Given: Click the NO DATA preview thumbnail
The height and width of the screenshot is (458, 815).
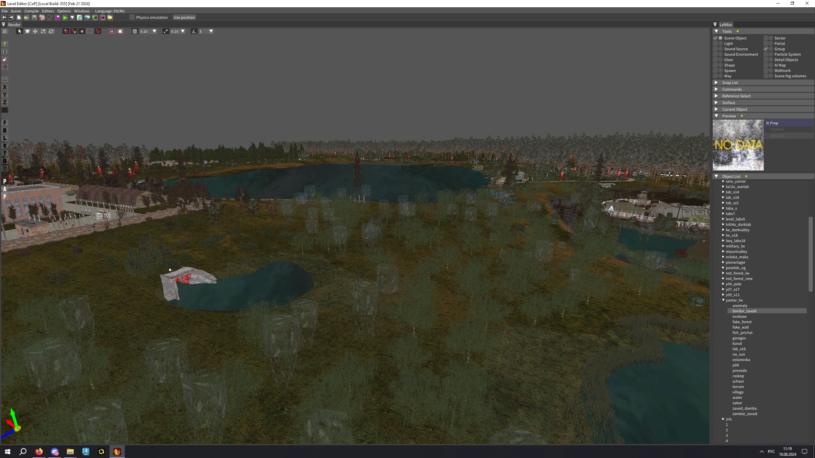Looking at the screenshot, I should point(738,145).
